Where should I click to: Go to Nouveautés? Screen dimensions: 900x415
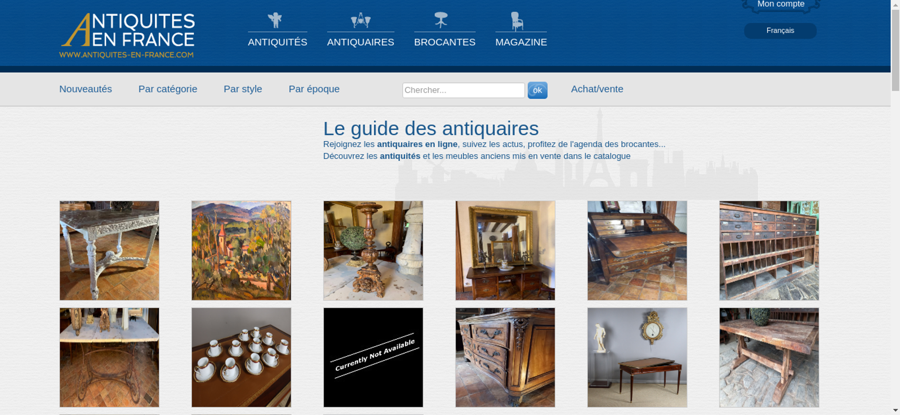tap(85, 89)
